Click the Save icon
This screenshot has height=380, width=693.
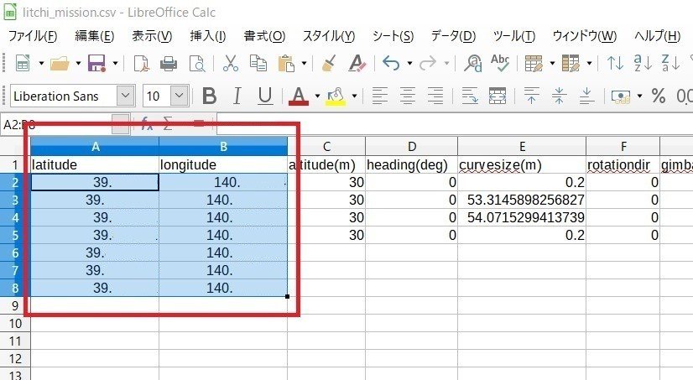[x=96, y=63]
